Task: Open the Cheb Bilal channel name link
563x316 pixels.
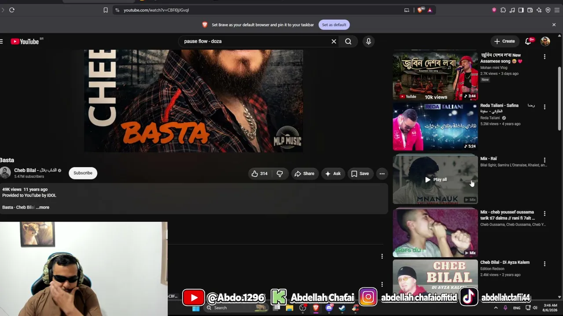Action: click(35, 170)
